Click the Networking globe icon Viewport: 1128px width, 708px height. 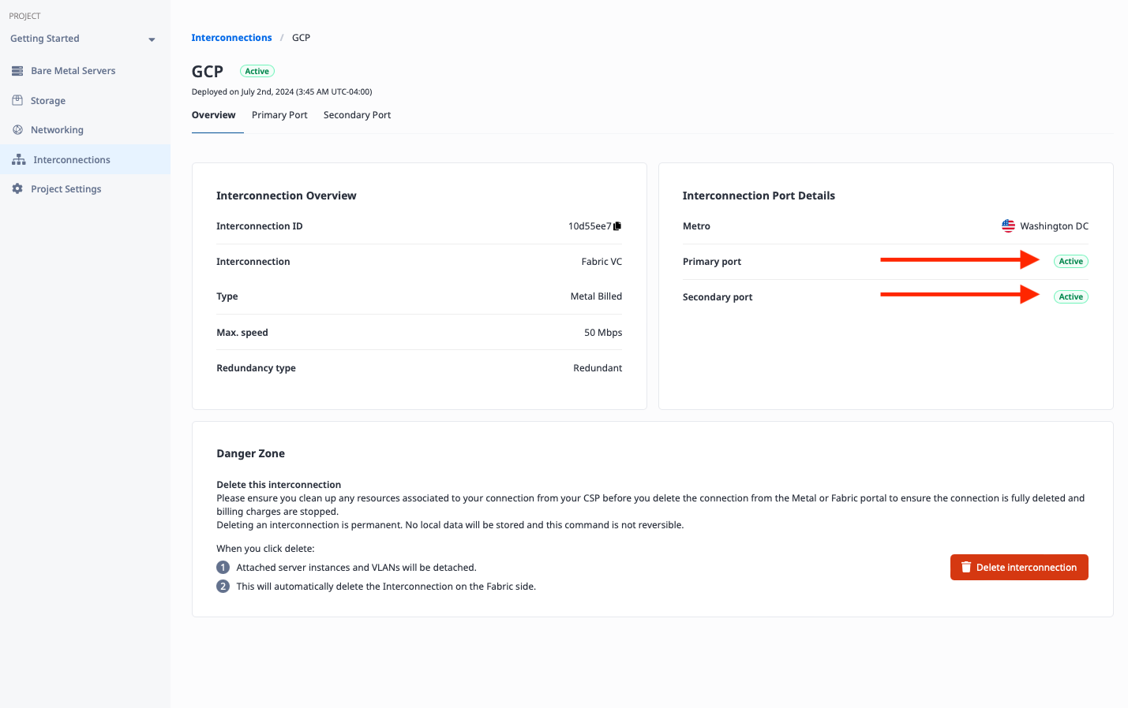point(17,130)
